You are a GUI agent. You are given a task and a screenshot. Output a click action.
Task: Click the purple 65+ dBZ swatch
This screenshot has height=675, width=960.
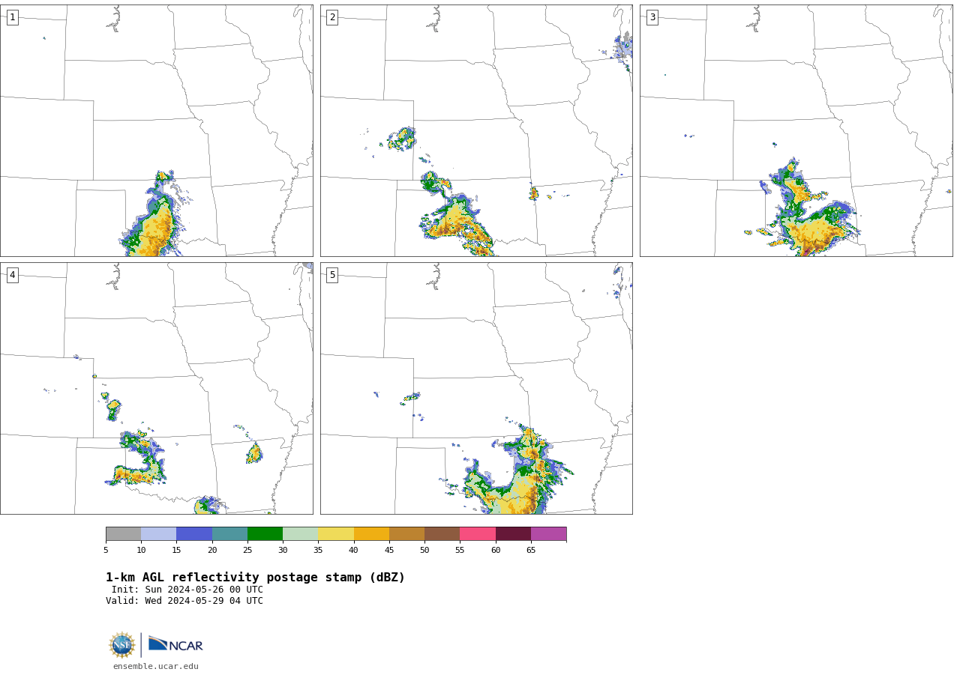point(549,534)
